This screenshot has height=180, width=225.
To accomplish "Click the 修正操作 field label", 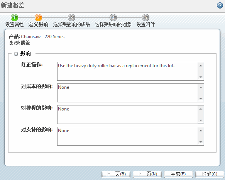I will [32, 65].
